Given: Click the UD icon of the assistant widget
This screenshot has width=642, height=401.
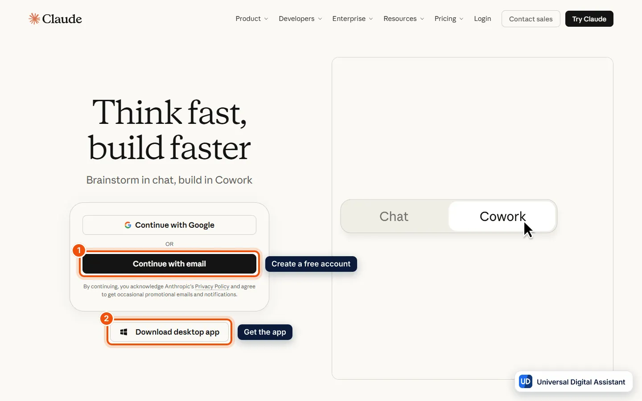Looking at the screenshot, I should pyautogui.click(x=526, y=382).
